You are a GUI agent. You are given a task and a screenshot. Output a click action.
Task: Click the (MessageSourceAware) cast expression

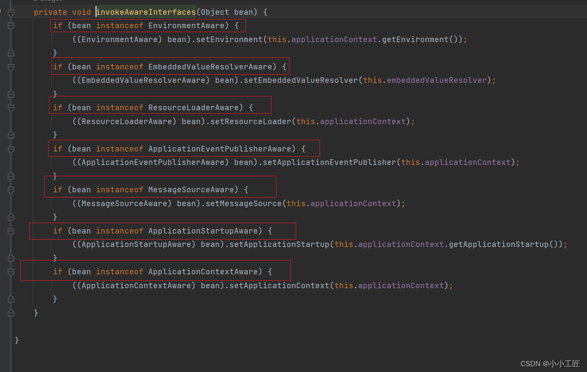pyautogui.click(x=124, y=204)
